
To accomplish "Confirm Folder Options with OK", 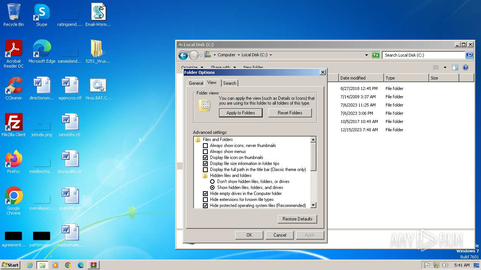I will point(249,235).
